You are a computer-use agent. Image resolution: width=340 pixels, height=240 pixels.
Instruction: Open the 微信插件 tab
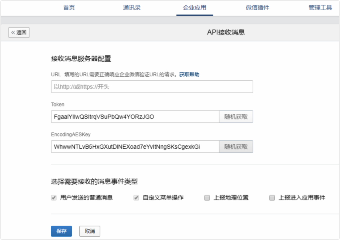(x=257, y=8)
